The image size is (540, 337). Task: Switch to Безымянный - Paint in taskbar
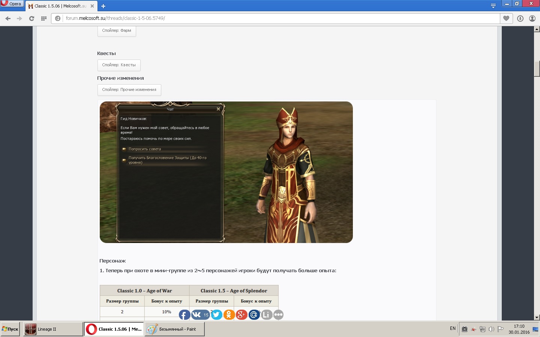[x=175, y=329]
